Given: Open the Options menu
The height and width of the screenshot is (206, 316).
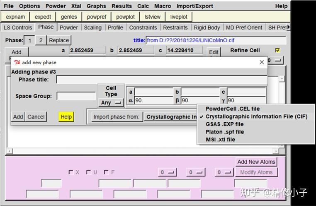Looking at the screenshot, I should point(29,6).
